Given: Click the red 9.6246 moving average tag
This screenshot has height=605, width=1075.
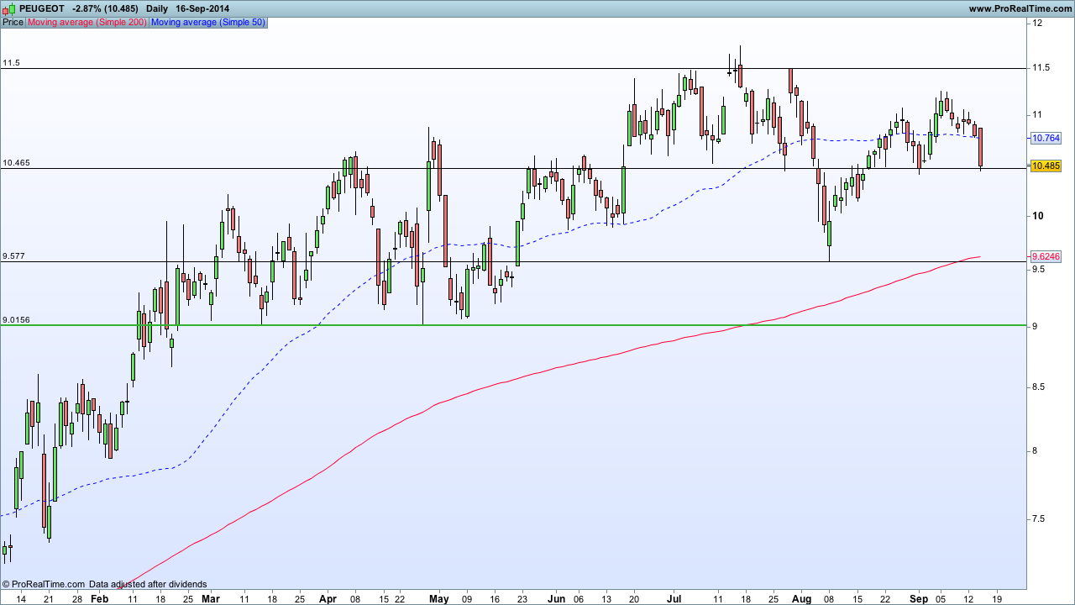Looking at the screenshot, I should 1046,256.
